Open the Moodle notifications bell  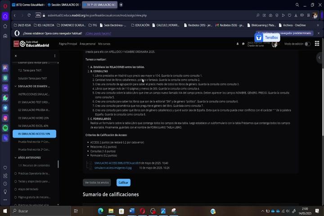pyautogui.click(x=238, y=44)
